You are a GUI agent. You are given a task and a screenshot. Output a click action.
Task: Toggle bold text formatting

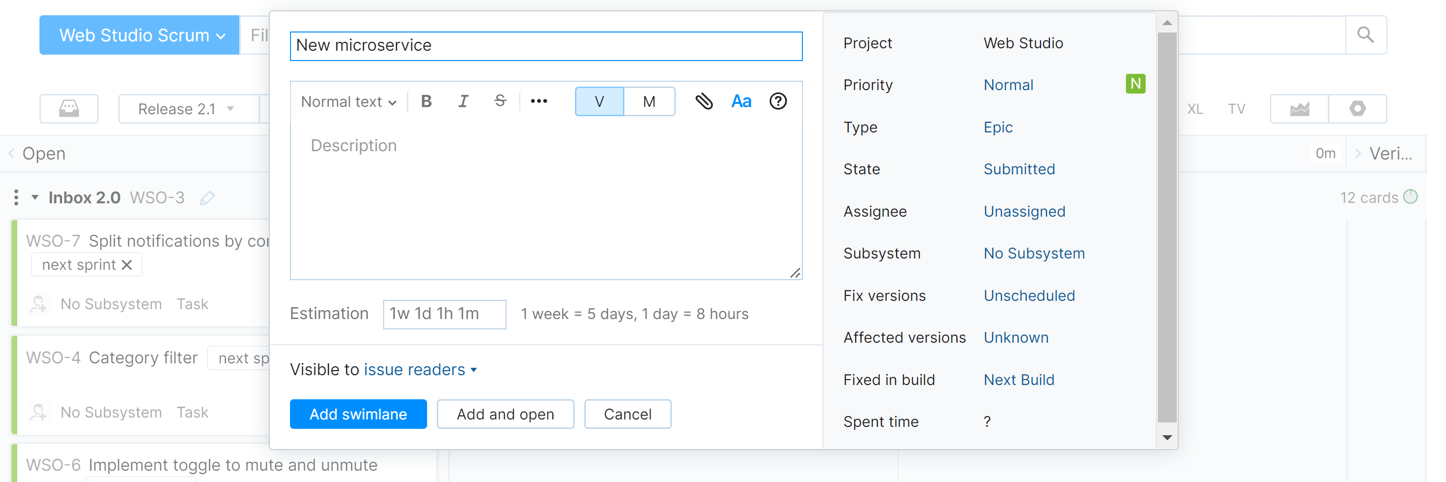[x=426, y=101]
